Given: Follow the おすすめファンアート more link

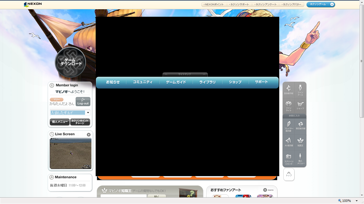Looking at the screenshot, I should coord(268,190).
